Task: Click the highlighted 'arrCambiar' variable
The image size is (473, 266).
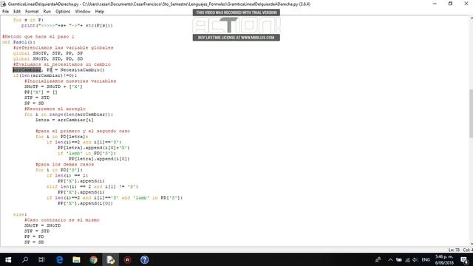Action: tap(27, 69)
